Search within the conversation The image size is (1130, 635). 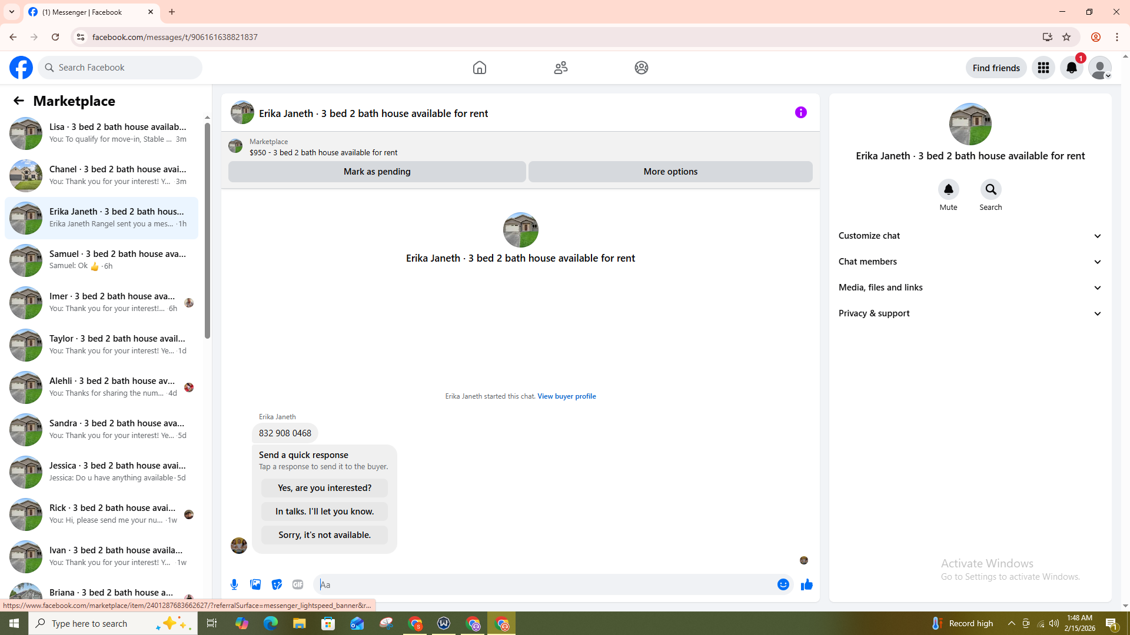[x=991, y=189]
